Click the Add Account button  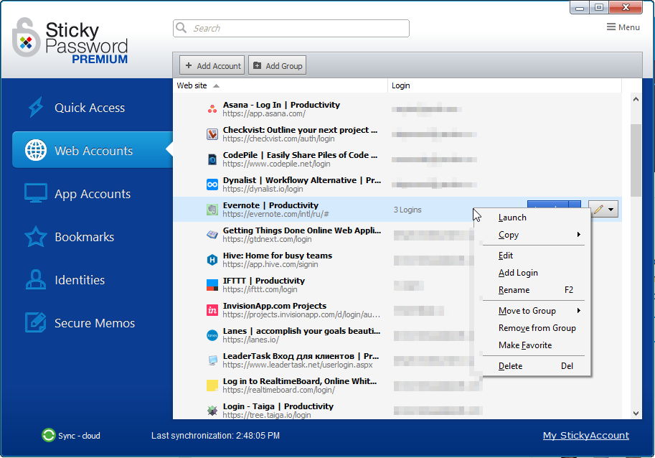(x=212, y=65)
